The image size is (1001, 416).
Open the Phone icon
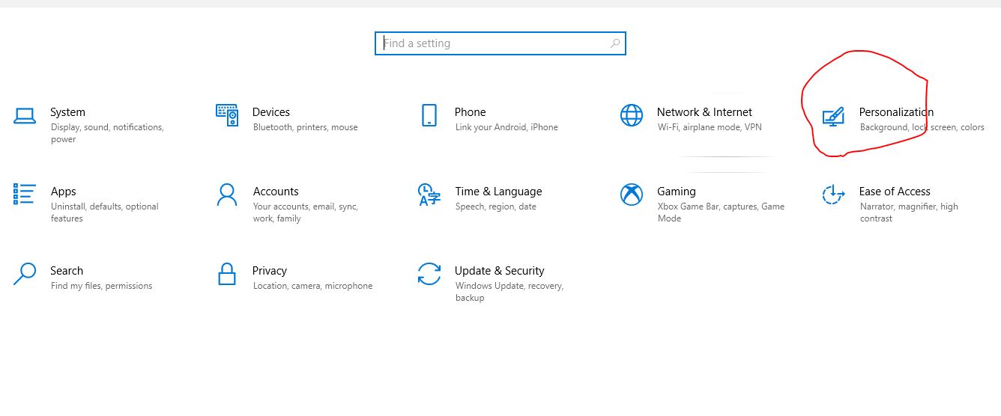(429, 115)
